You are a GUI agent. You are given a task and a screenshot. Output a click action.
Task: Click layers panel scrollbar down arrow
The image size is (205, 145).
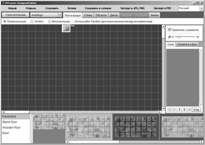201,104
